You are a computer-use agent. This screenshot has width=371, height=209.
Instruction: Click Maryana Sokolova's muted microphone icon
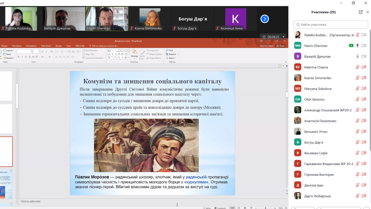pos(358,89)
